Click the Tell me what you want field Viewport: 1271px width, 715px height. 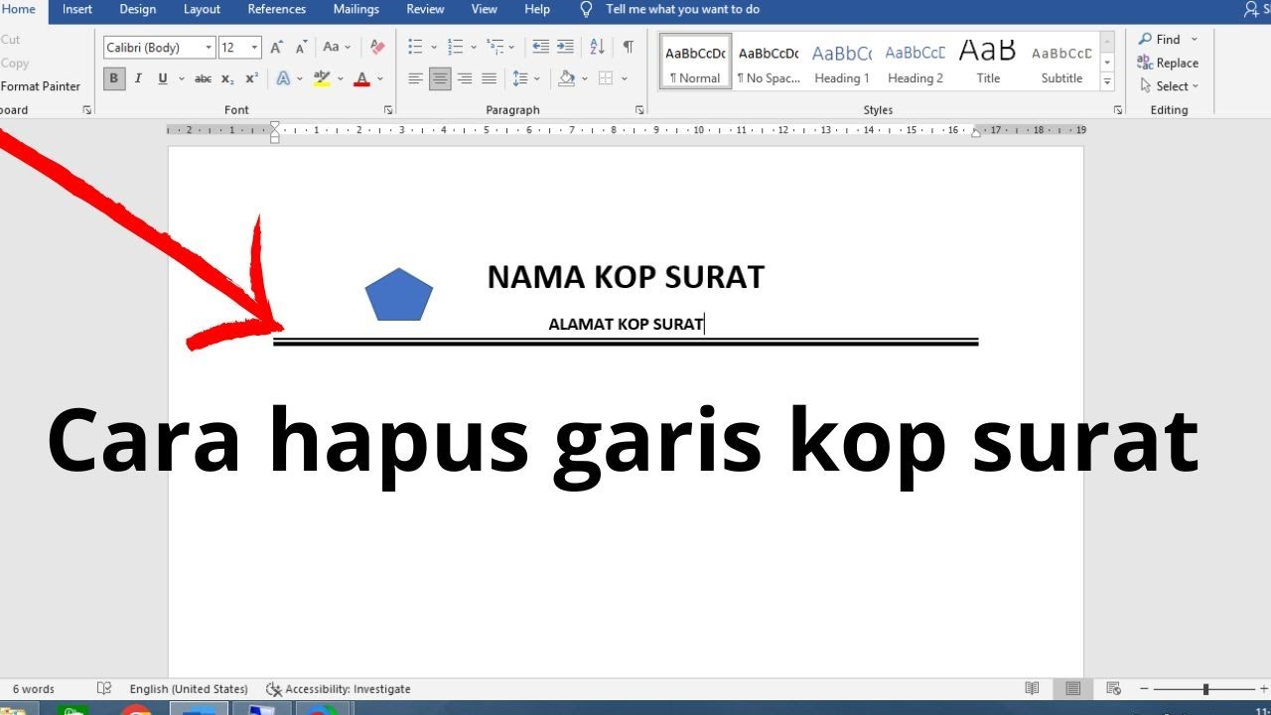pyautogui.click(x=682, y=9)
